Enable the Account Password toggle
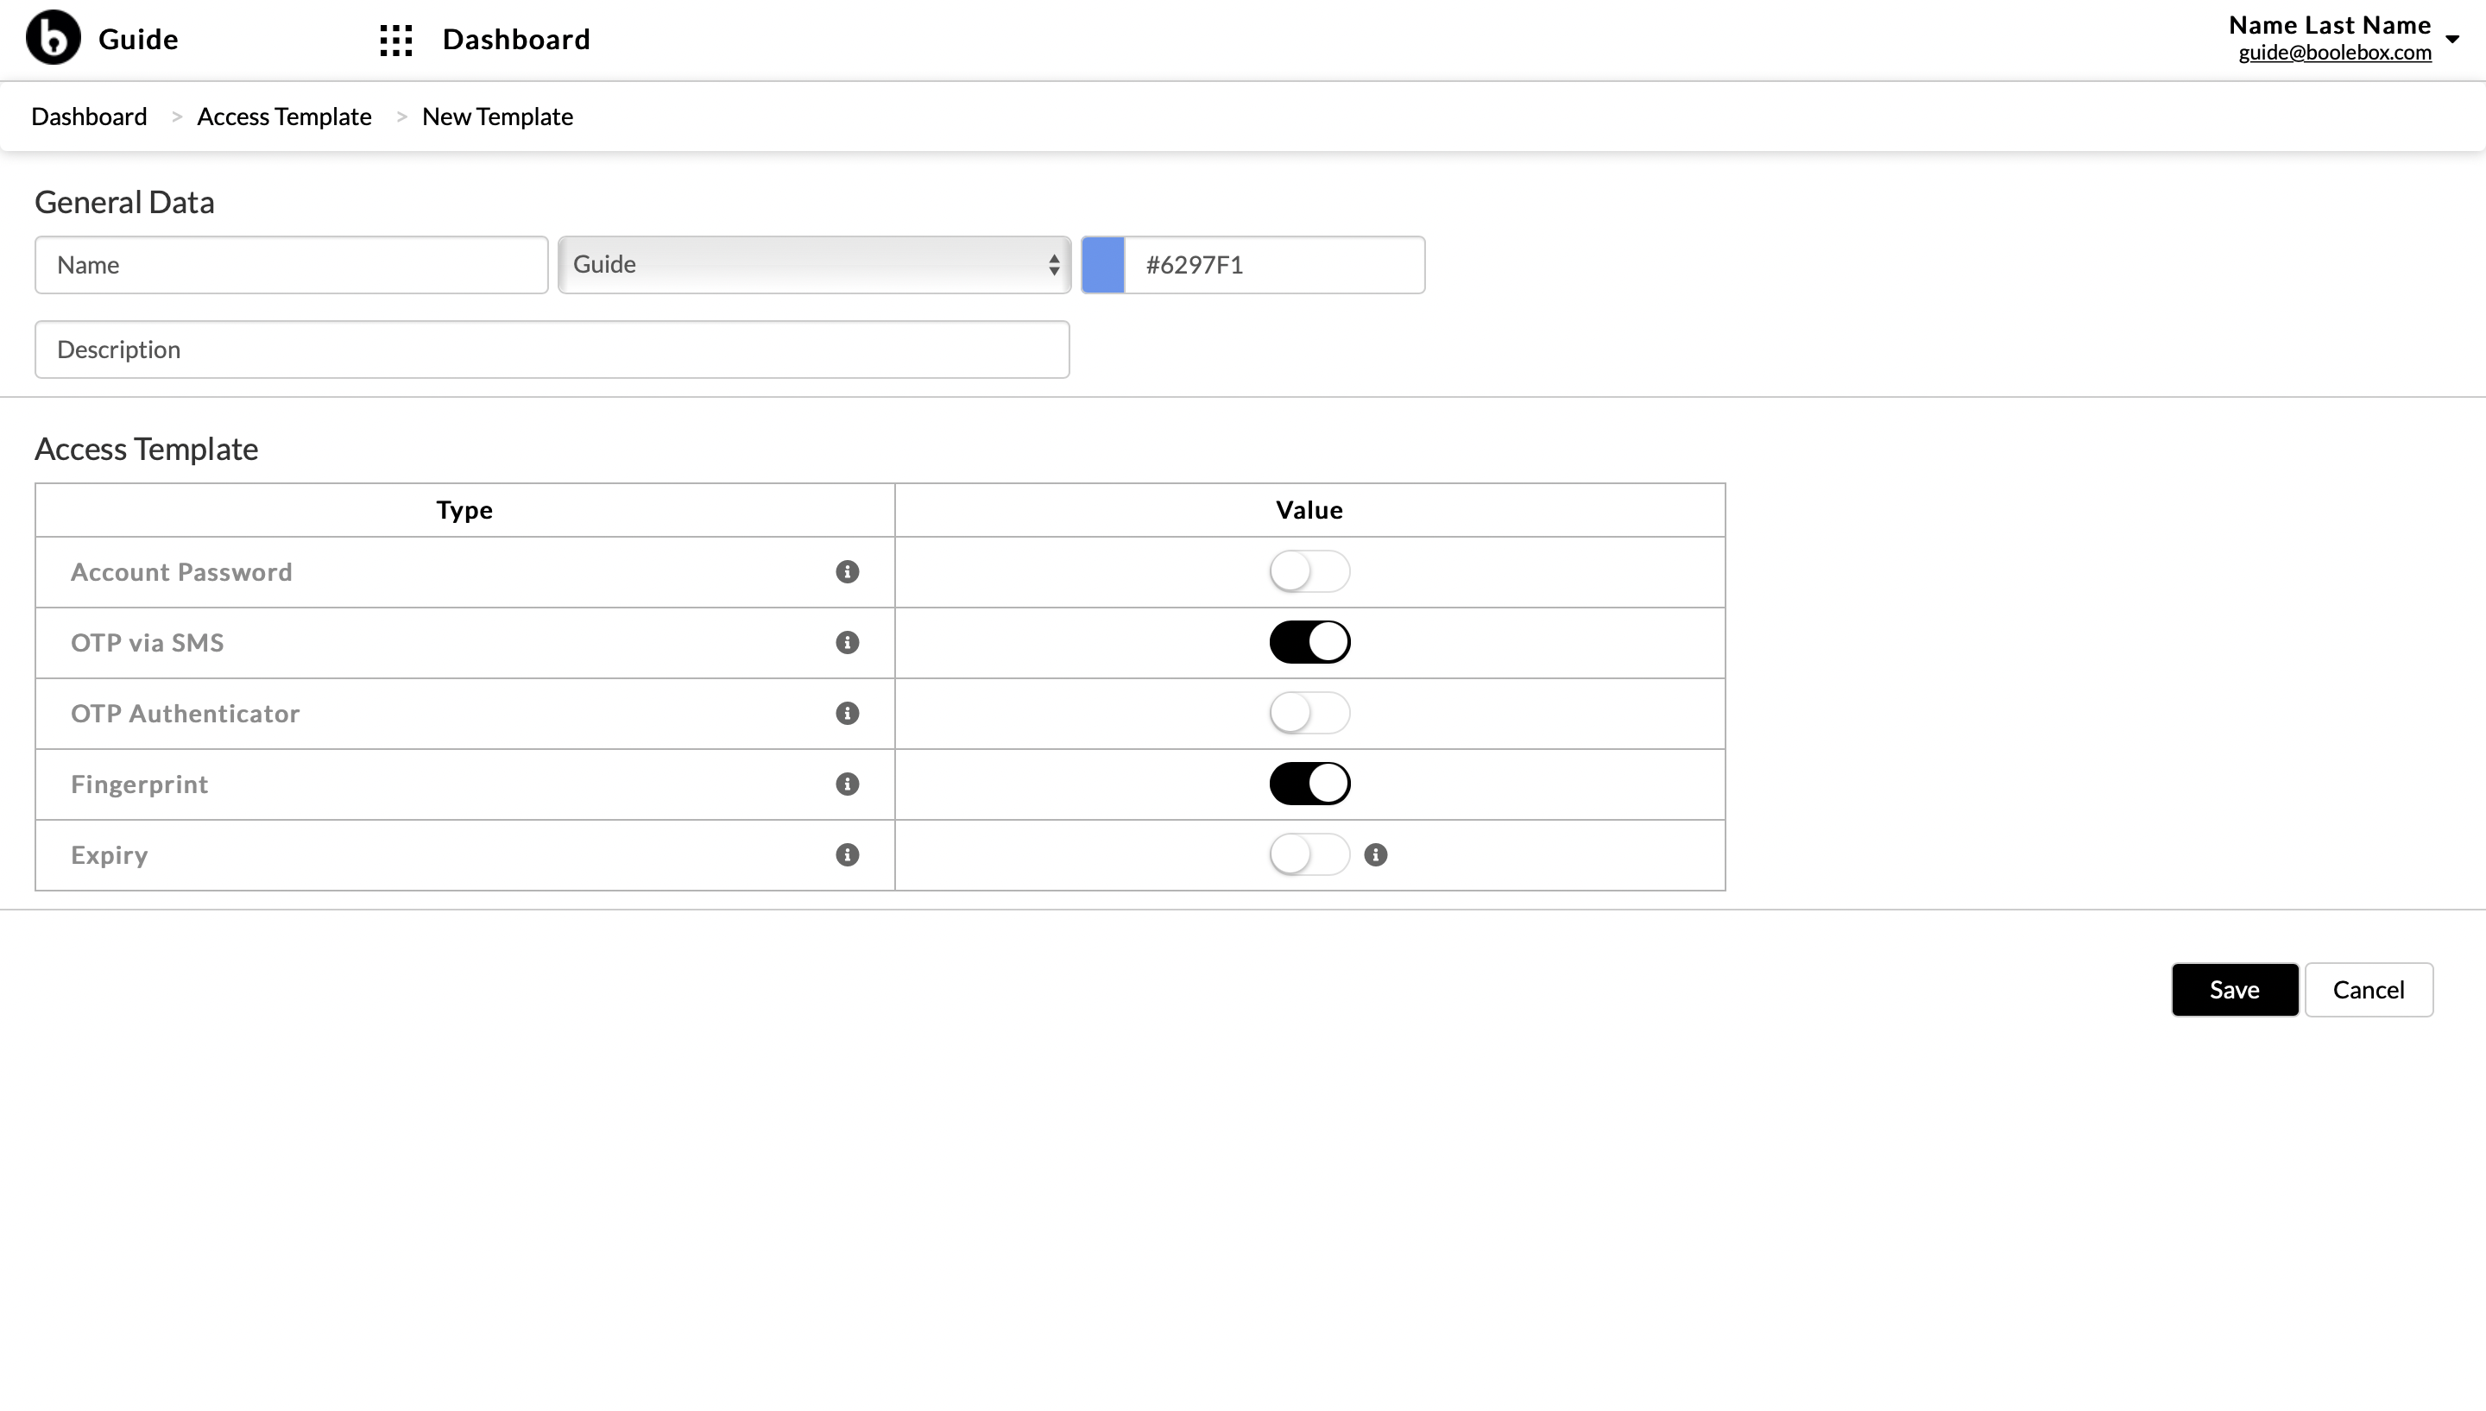Viewport: 2486px width, 1411px height. pyautogui.click(x=1309, y=572)
